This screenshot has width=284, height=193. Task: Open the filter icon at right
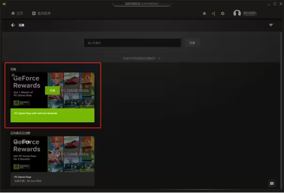[x=271, y=25]
